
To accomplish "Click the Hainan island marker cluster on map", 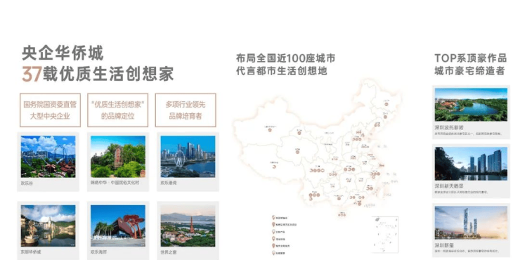I will (342, 215).
